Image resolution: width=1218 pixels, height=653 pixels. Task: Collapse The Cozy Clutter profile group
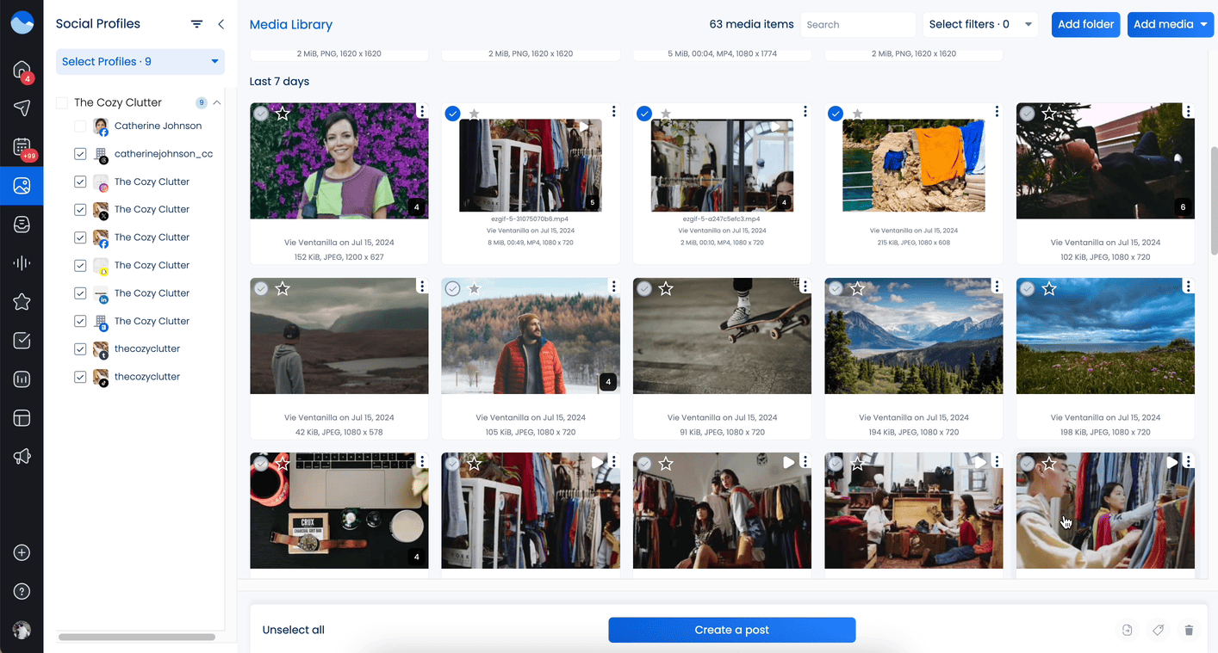pos(217,102)
